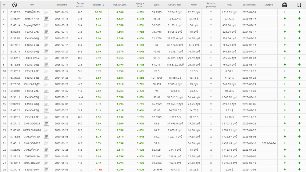Bookmark ГазК3-24Ф with plus icon
The width and height of the screenshot is (306, 172).
299,169
